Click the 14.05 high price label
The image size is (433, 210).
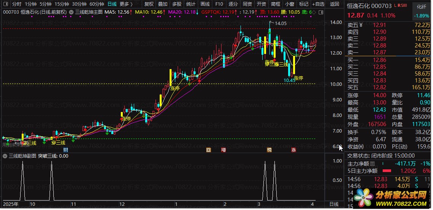(x=281, y=24)
